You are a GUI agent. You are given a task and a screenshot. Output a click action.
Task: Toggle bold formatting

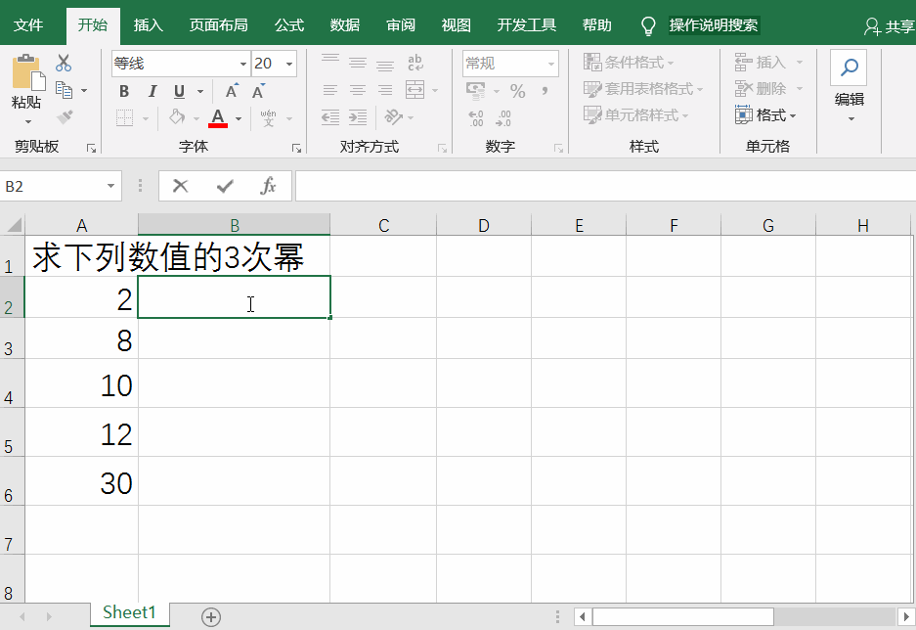(x=123, y=91)
